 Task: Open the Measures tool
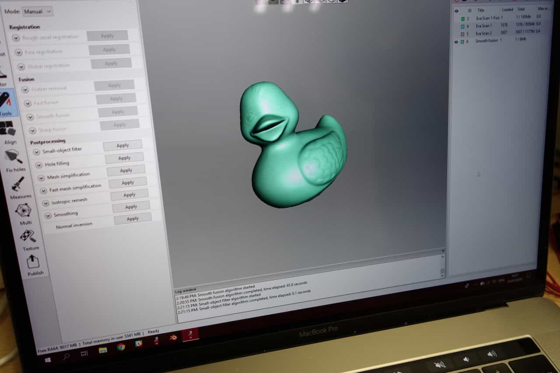[x=20, y=188]
